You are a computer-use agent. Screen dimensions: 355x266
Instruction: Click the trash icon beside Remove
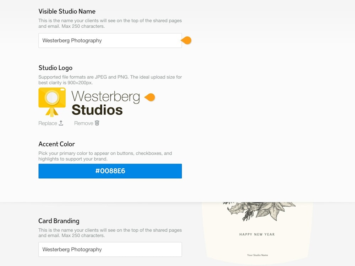pyautogui.click(x=97, y=123)
